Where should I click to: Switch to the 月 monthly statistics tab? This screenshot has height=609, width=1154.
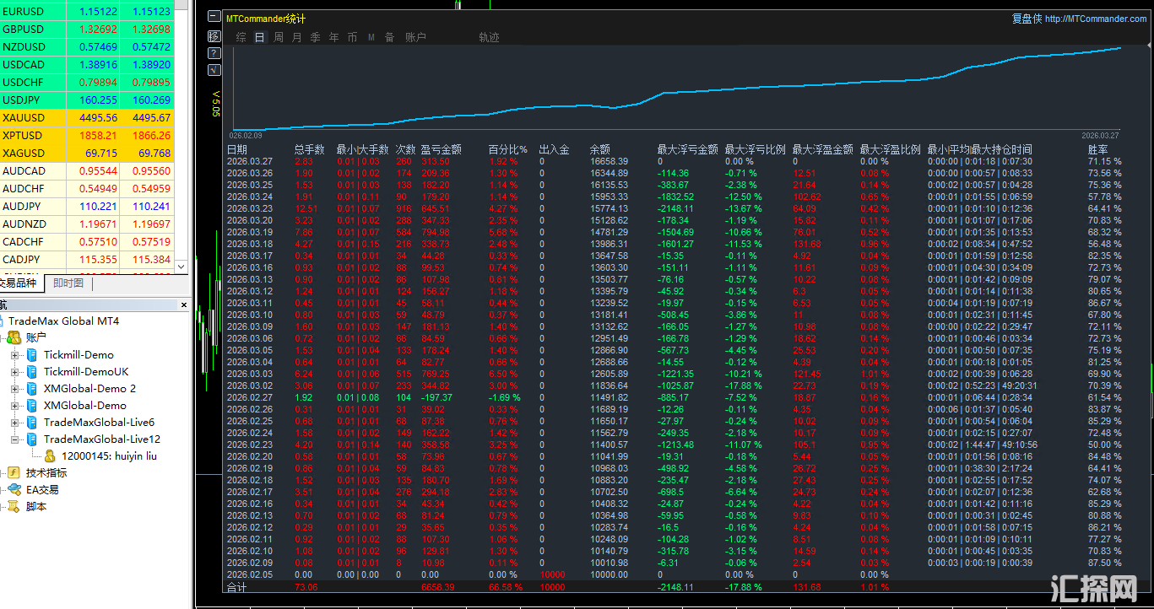click(297, 37)
